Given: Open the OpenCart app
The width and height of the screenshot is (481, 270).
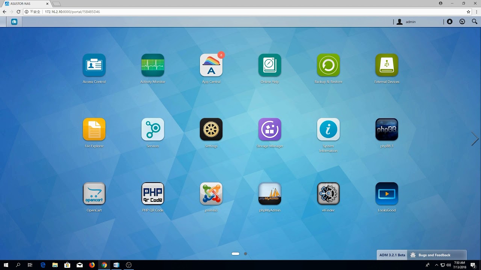Looking at the screenshot, I should (94, 193).
